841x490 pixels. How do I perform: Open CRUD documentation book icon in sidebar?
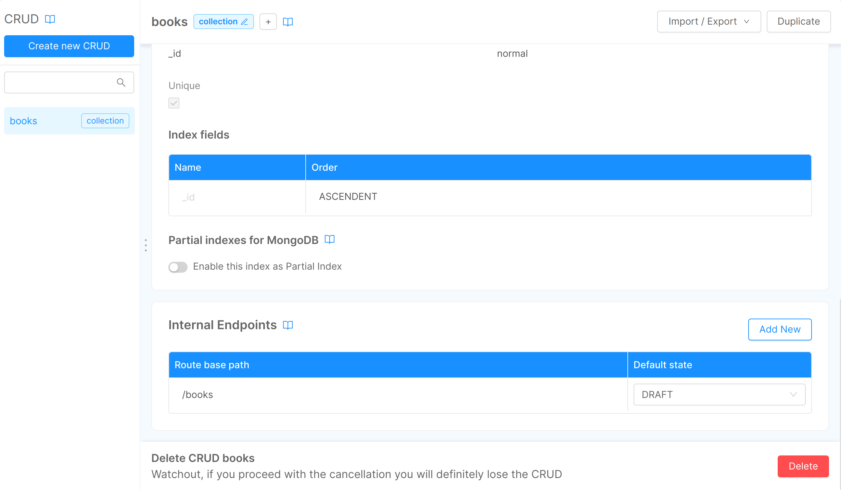click(x=50, y=19)
